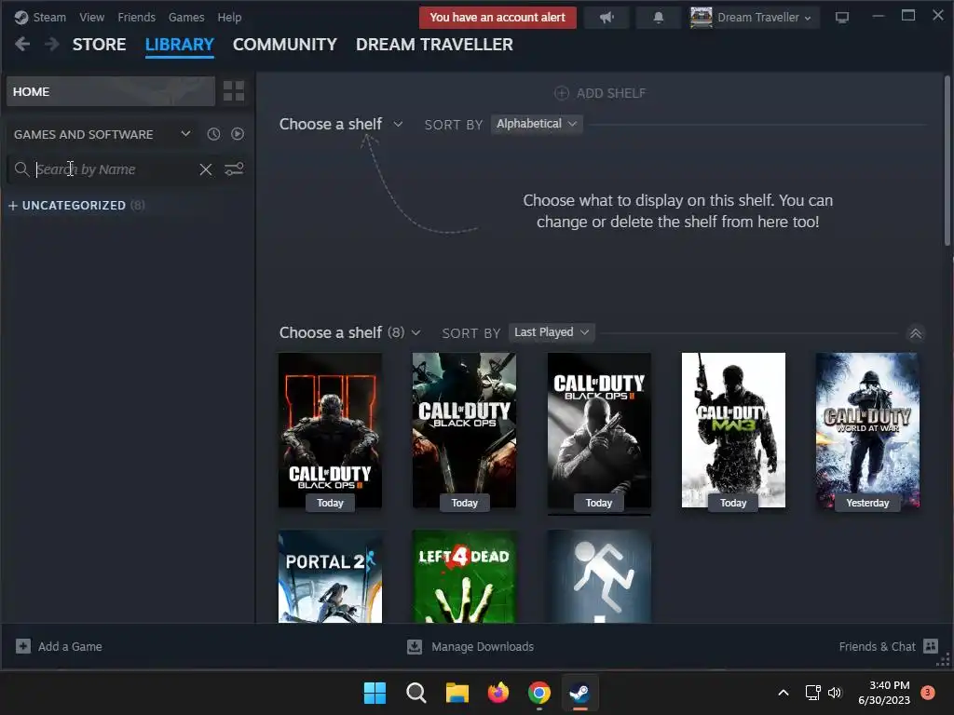Open the Games menu
Screen dimensions: 954x715
186,17
